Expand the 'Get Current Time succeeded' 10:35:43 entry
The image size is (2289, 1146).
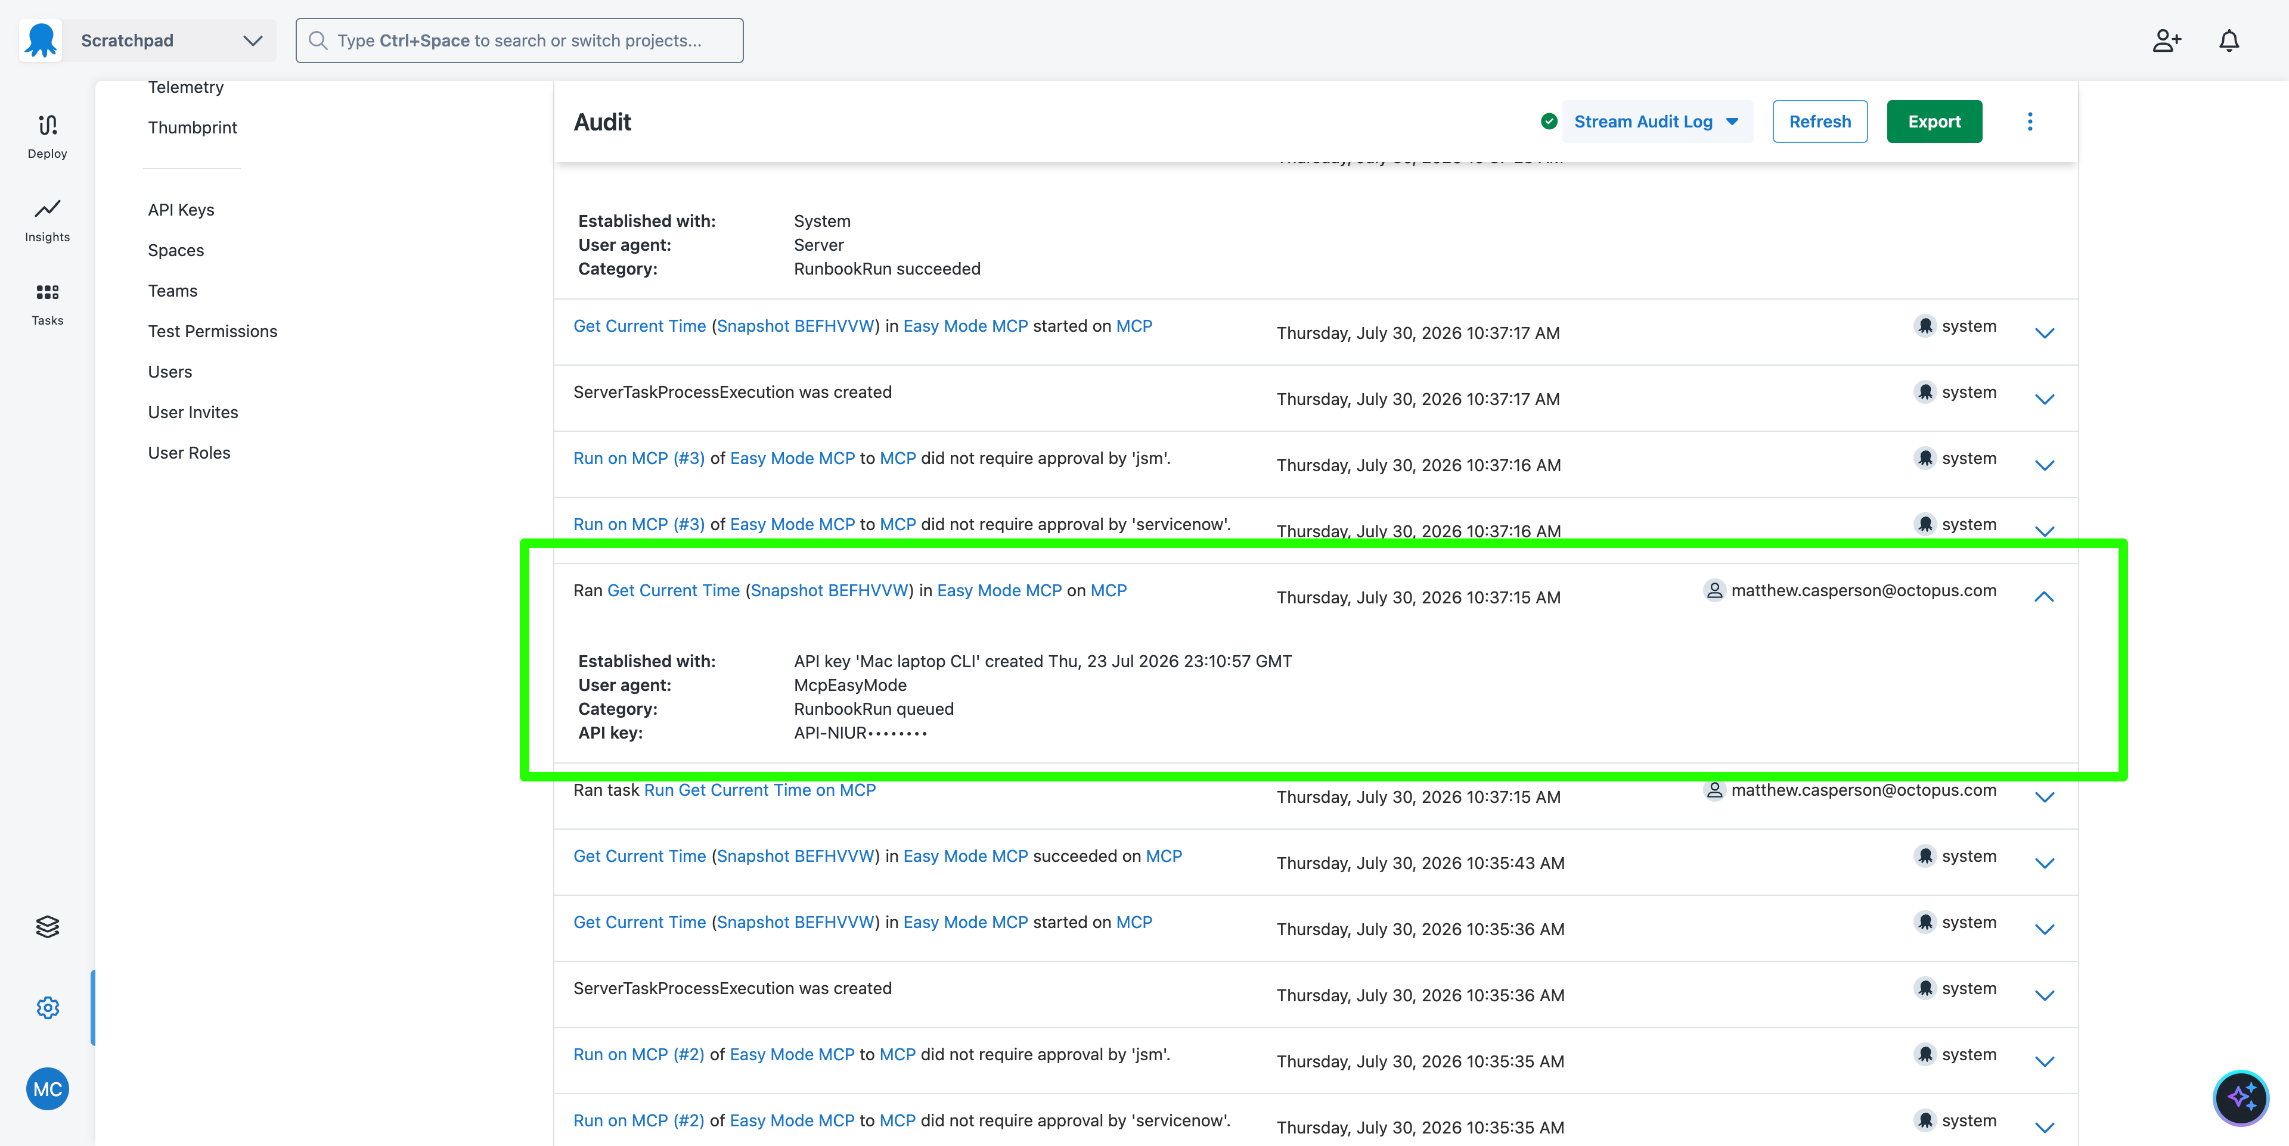tap(2044, 863)
